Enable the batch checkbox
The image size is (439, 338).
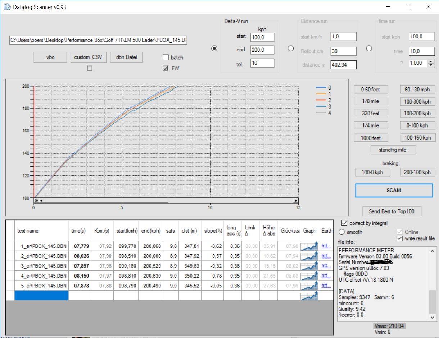pos(166,58)
